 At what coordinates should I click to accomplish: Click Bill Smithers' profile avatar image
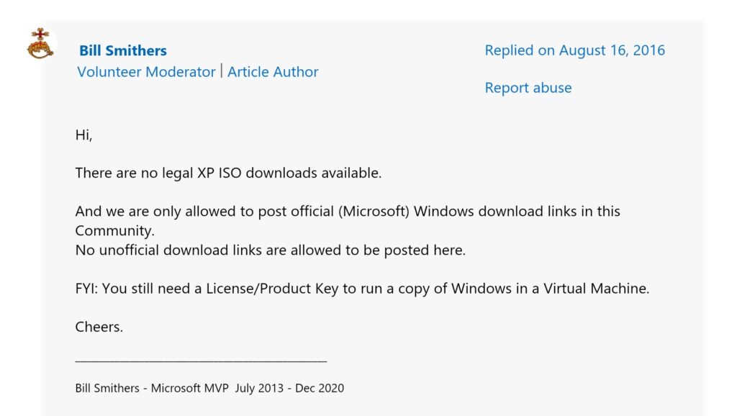click(40, 43)
